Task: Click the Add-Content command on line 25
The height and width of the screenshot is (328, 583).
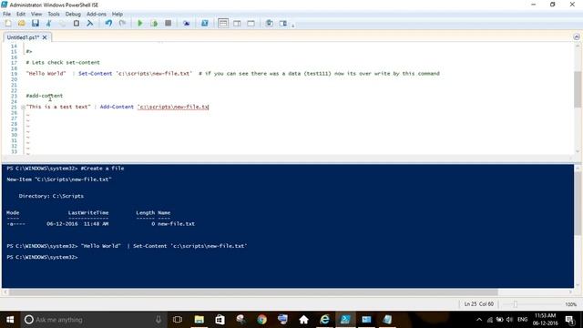Action: (117, 107)
